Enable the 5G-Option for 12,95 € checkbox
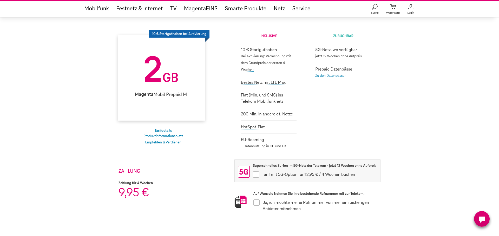Screen dimensions: 499x236 [x=256, y=175]
